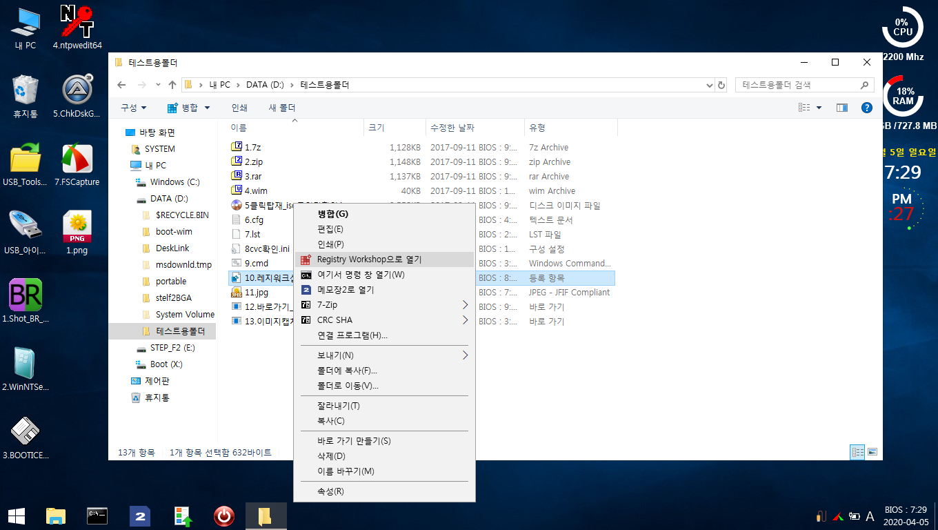Expand the CRC SHA submenu arrow
938x530 pixels.
point(465,320)
